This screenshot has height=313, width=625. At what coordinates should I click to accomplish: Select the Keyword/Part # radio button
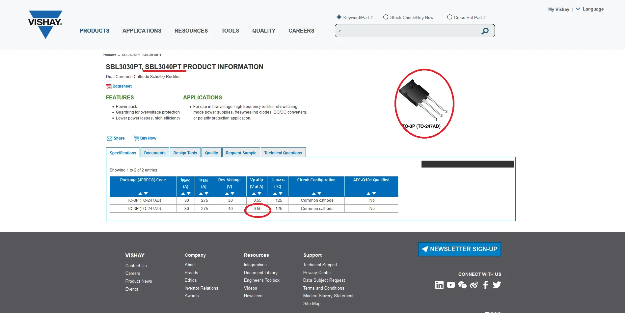(339, 17)
